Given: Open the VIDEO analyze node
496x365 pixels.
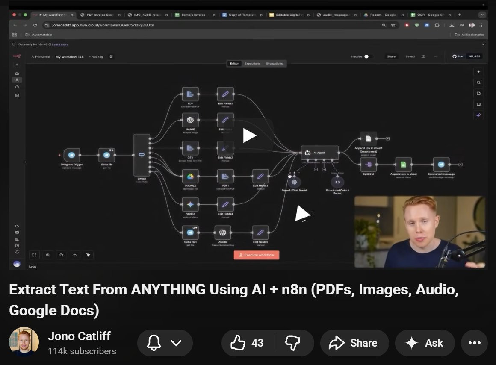Looking at the screenshot, I should point(190,204).
